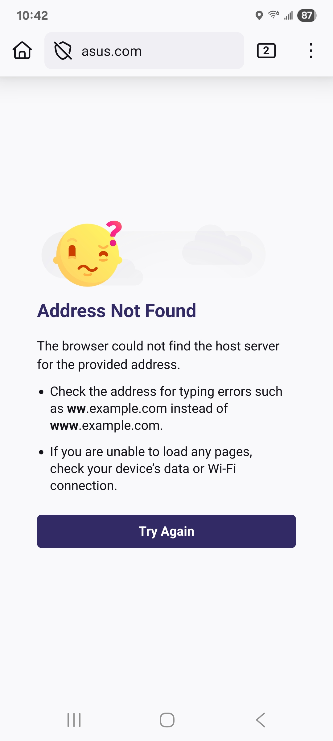Tap the battery indicator showing 87
333x741 pixels.
click(307, 15)
